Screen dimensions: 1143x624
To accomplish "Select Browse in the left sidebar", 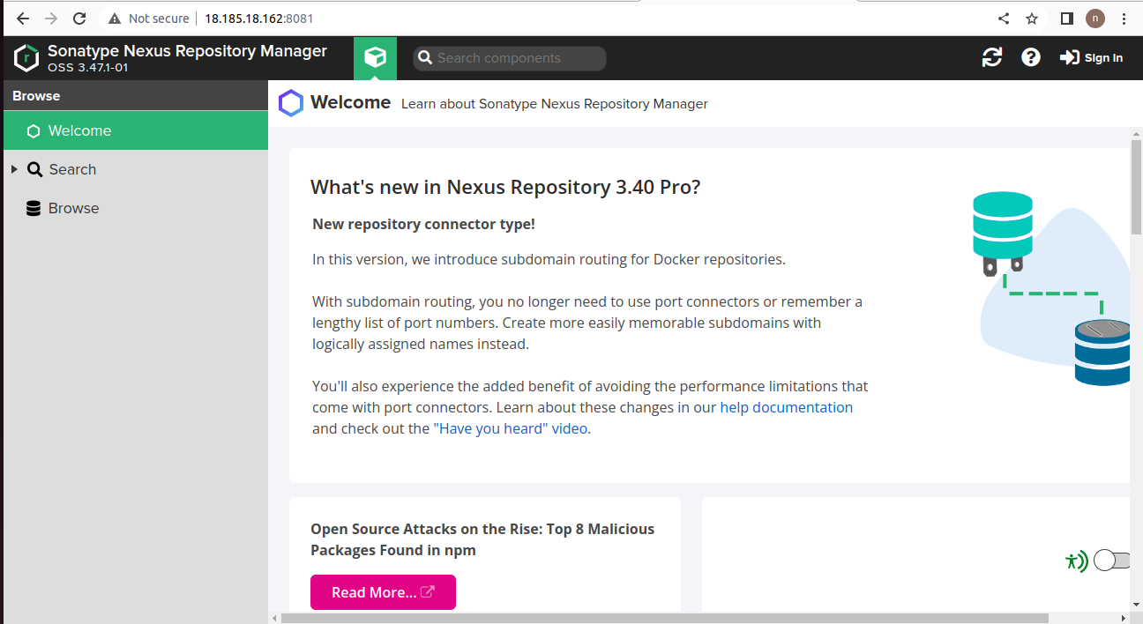I will point(74,208).
